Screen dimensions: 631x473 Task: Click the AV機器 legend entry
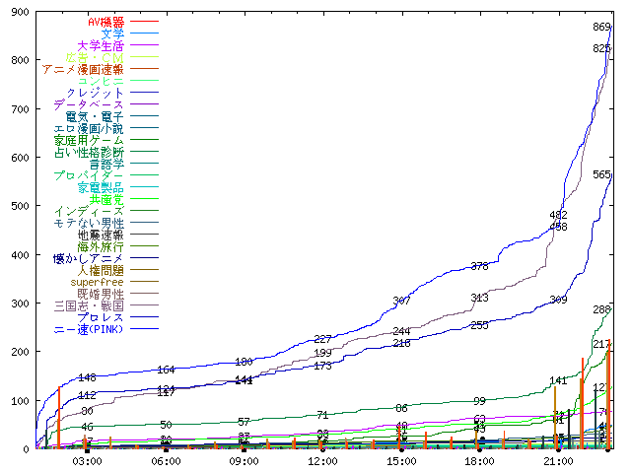[x=105, y=22]
